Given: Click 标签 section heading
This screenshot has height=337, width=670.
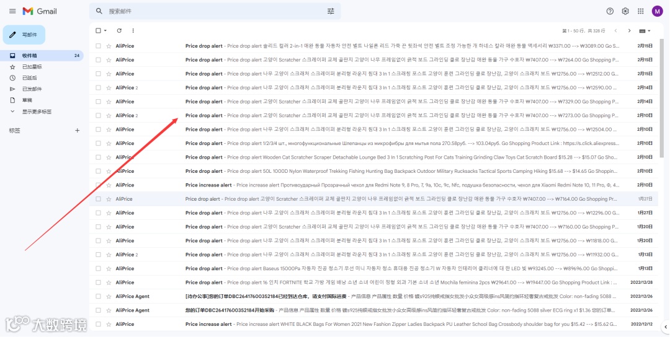Looking at the screenshot, I should click(14, 131).
